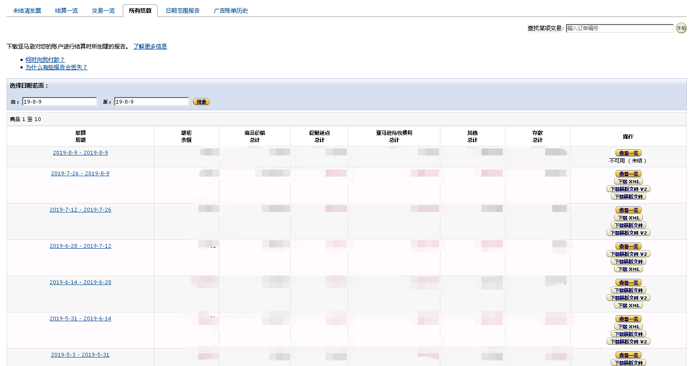Click 下载模板文件 for 2019-7-26 - 2019-8-9 row

coord(628,196)
